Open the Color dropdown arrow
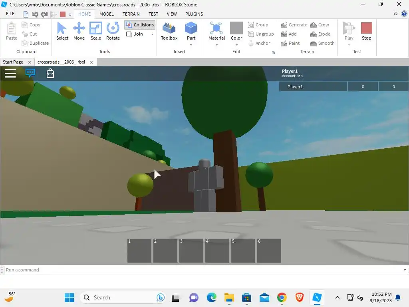 tap(236, 45)
